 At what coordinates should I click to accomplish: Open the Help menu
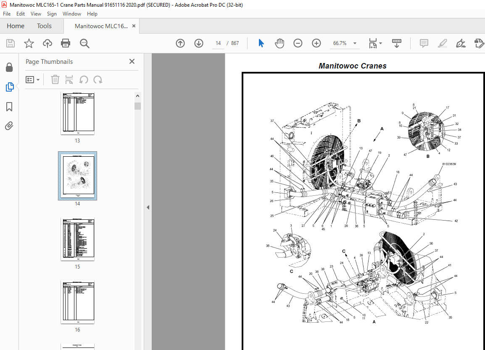click(x=92, y=13)
